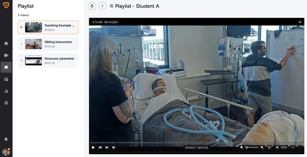Select the Sibling Interaction video
307x157 pixels.
coord(48,44)
